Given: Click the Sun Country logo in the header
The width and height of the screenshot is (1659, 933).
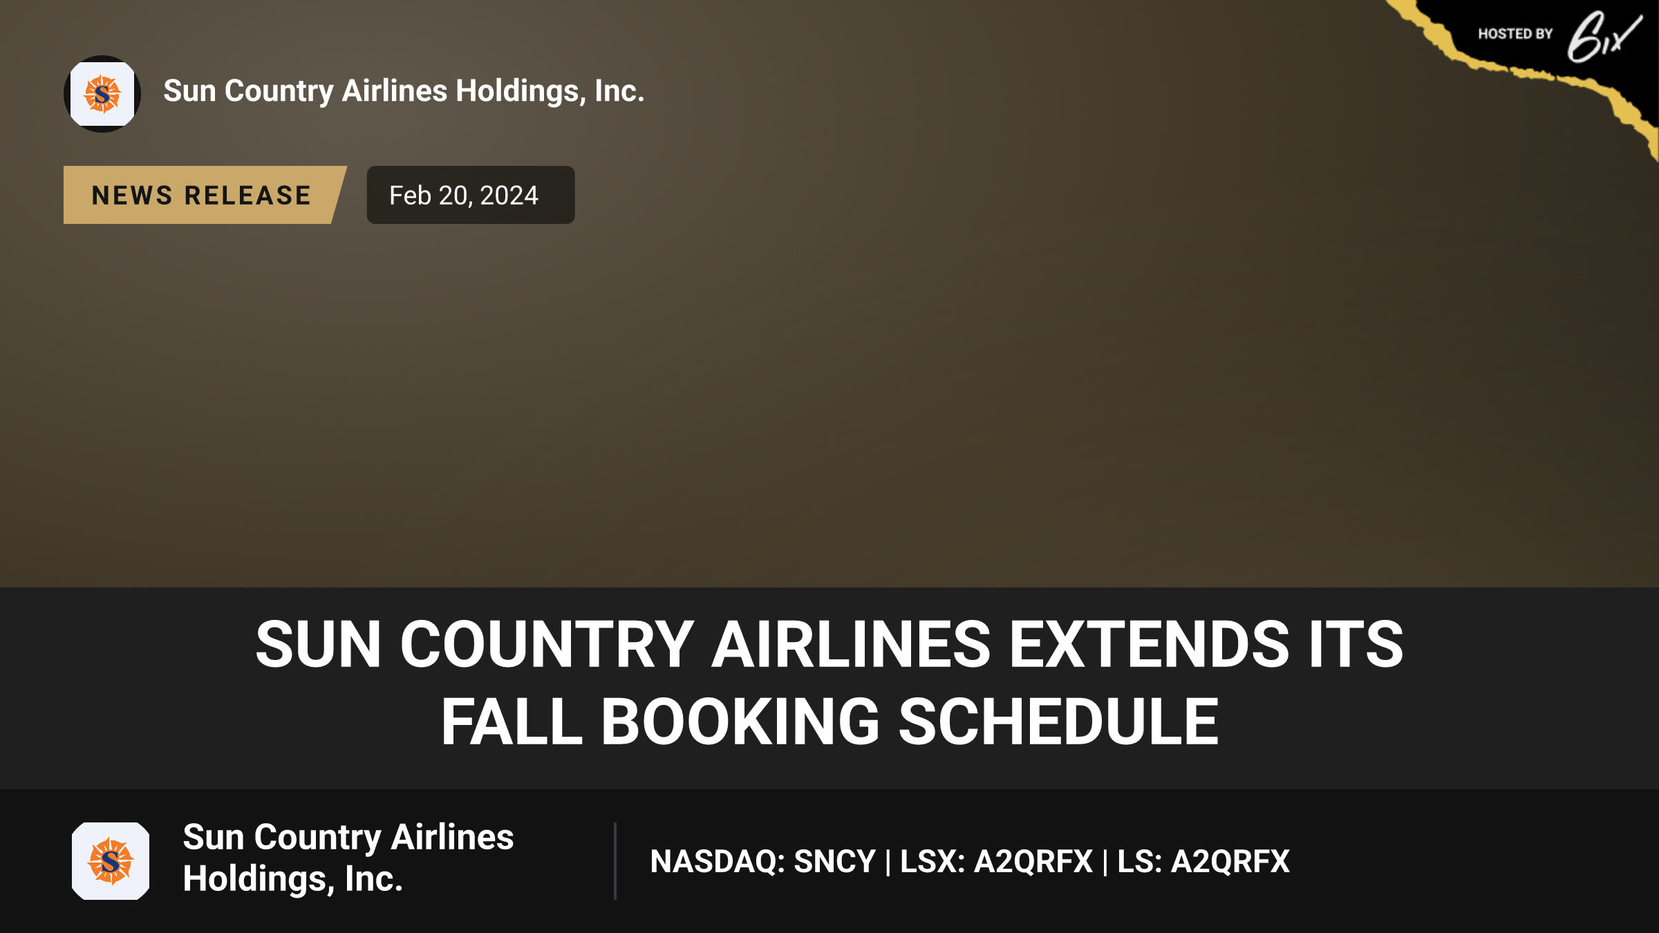Looking at the screenshot, I should click(102, 94).
